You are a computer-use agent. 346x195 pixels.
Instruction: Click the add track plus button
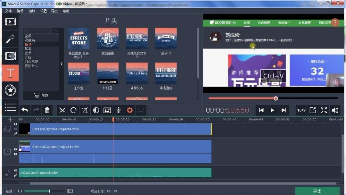click(x=10, y=120)
